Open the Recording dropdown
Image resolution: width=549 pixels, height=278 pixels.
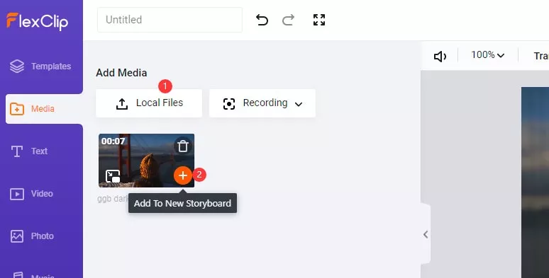click(x=262, y=103)
